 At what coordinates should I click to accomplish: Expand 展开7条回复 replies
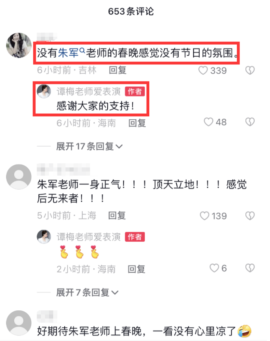tap(87, 292)
